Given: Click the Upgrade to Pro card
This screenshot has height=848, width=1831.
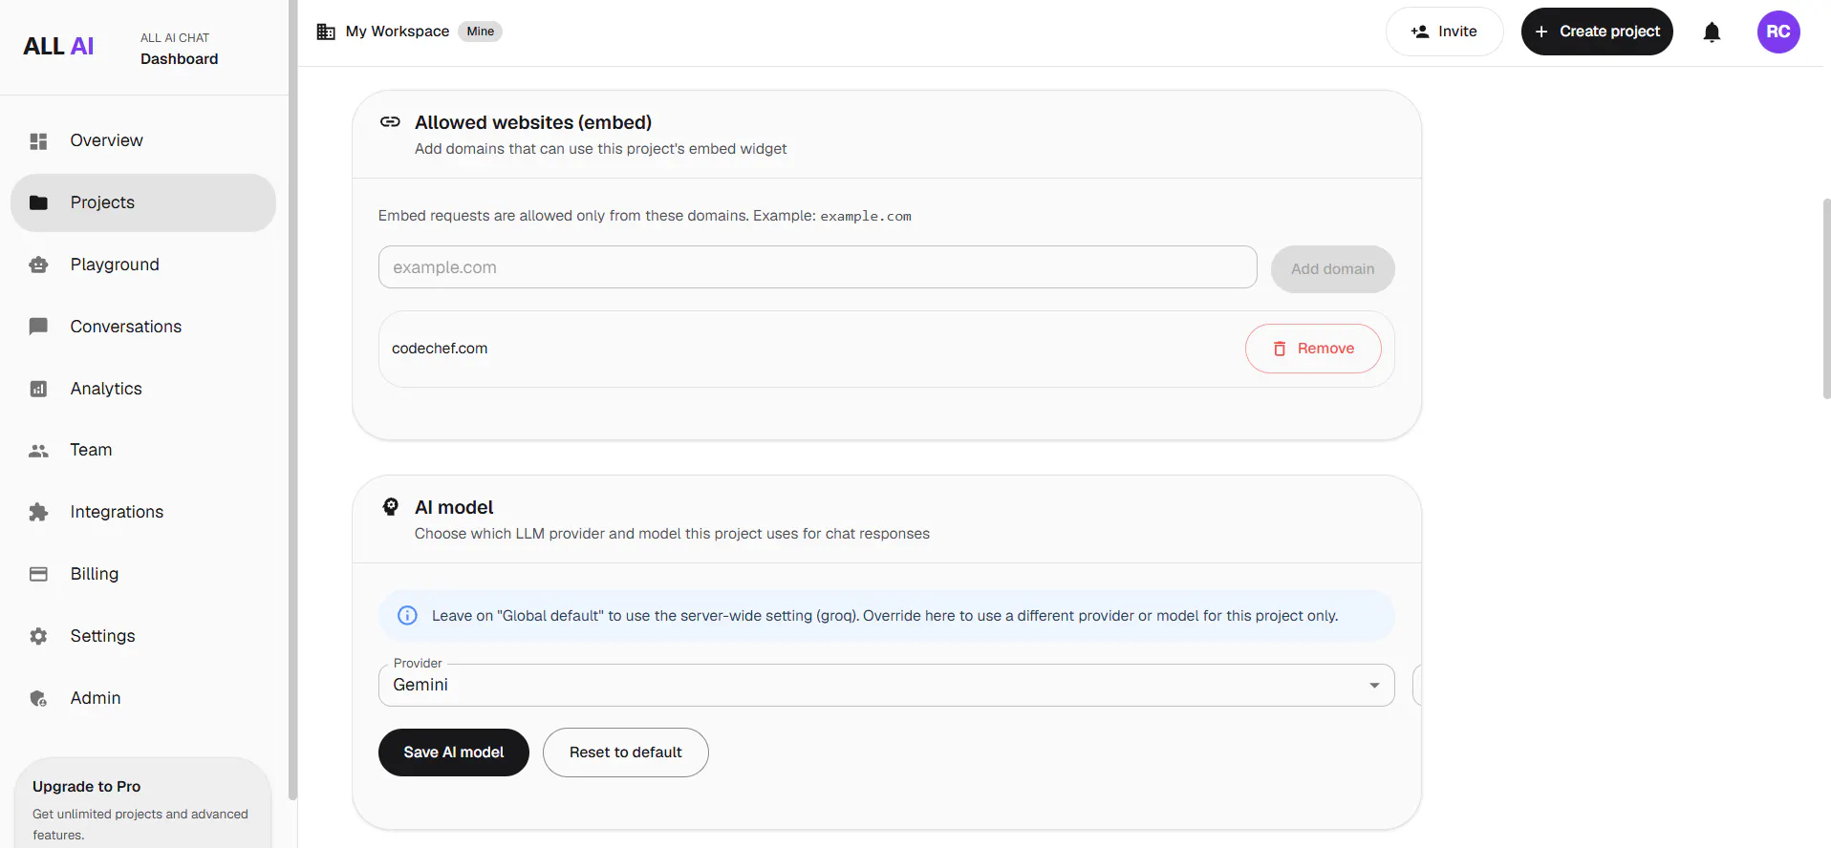Looking at the screenshot, I should point(143,802).
